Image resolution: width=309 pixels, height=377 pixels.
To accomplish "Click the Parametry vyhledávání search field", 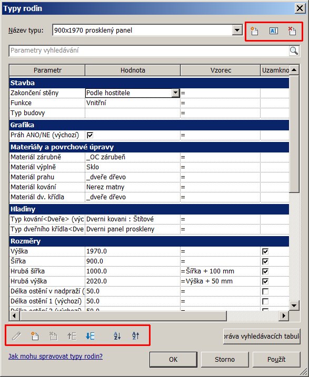I will [149, 50].
